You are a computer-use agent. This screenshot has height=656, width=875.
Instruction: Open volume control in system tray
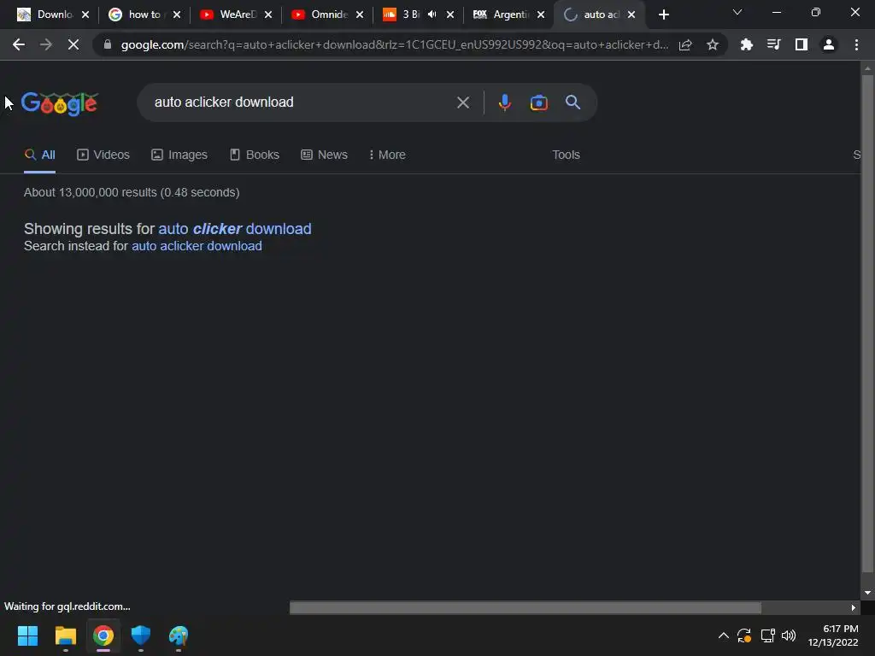789,635
